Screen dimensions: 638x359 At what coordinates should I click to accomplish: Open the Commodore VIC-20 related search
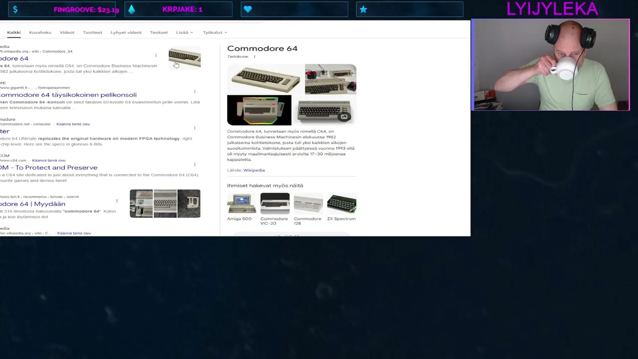[275, 209]
